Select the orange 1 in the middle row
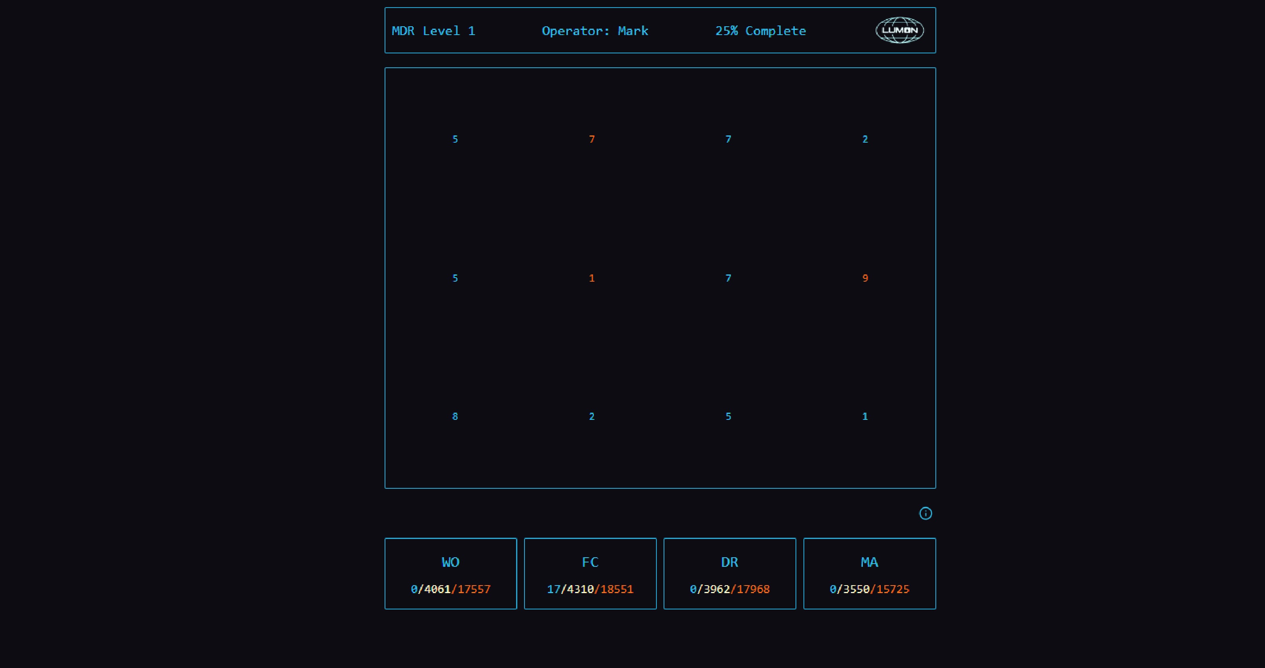Image resolution: width=1265 pixels, height=668 pixels. (592, 278)
